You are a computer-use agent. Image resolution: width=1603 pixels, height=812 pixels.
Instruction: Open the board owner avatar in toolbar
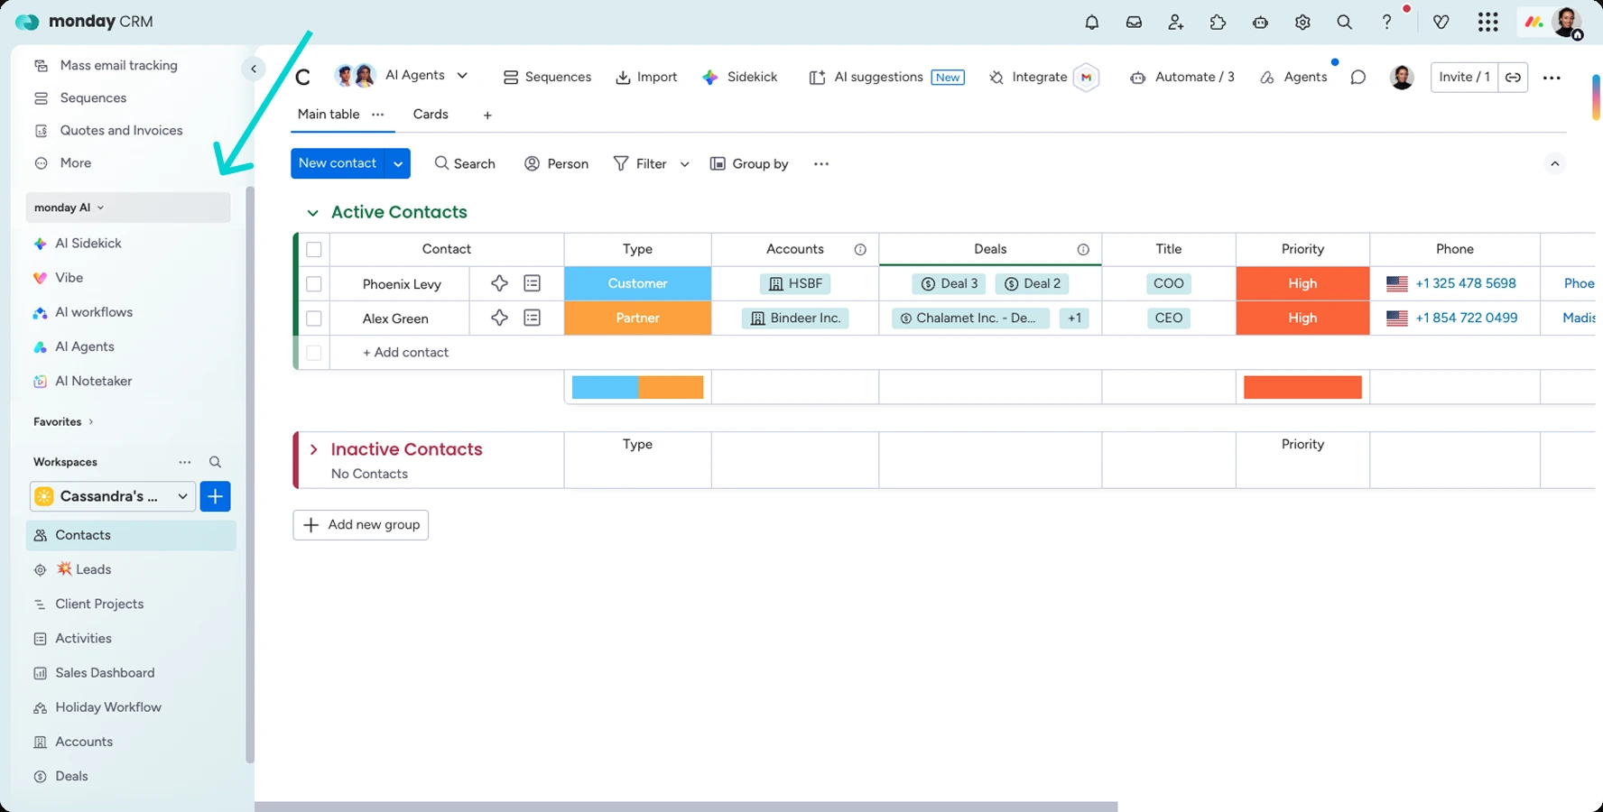pos(1402,78)
